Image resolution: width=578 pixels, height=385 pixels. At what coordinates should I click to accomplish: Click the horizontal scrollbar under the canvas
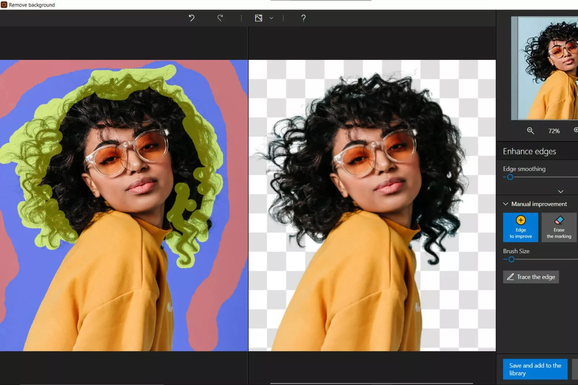[x=371, y=383]
